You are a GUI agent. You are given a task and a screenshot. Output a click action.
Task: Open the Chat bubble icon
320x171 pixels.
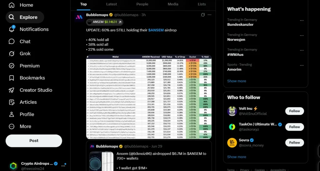(x=12, y=41)
